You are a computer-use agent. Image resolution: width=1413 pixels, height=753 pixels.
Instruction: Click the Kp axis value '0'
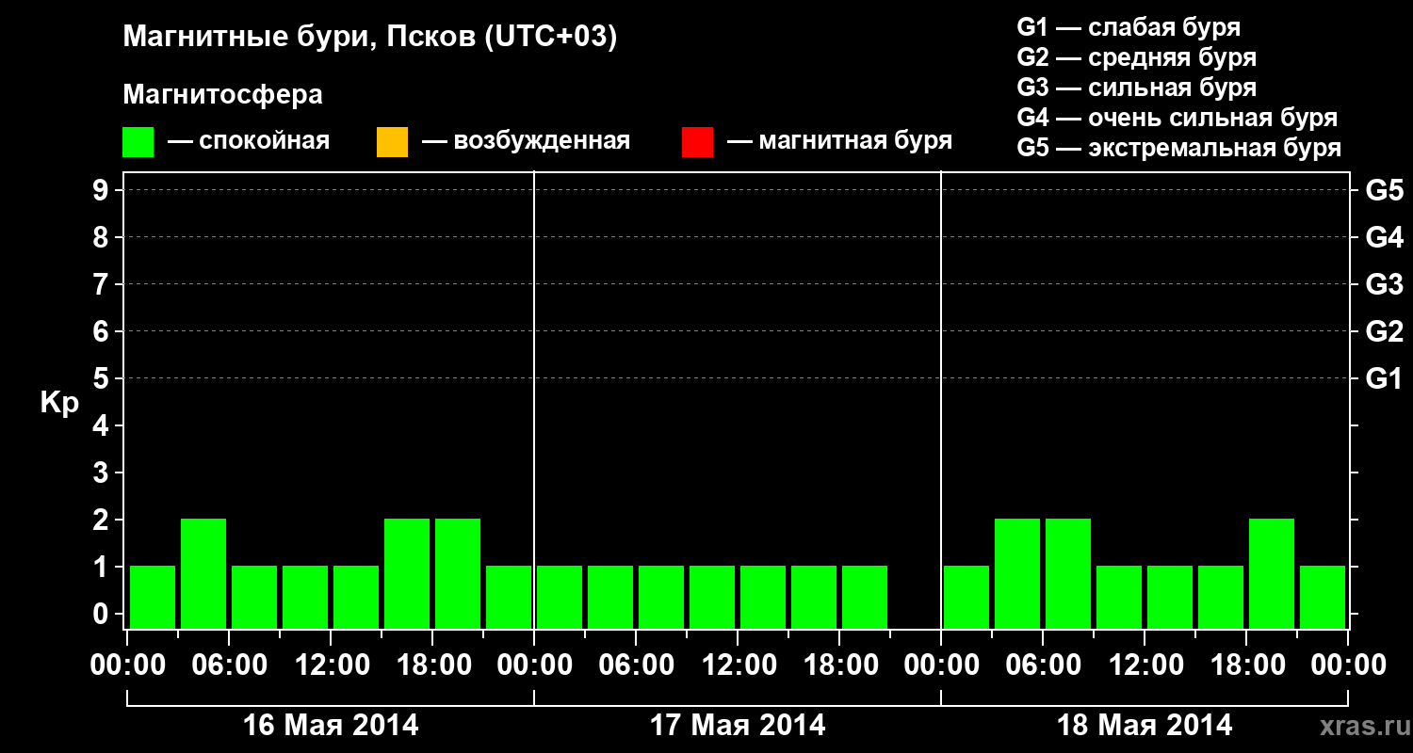[x=103, y=614]
